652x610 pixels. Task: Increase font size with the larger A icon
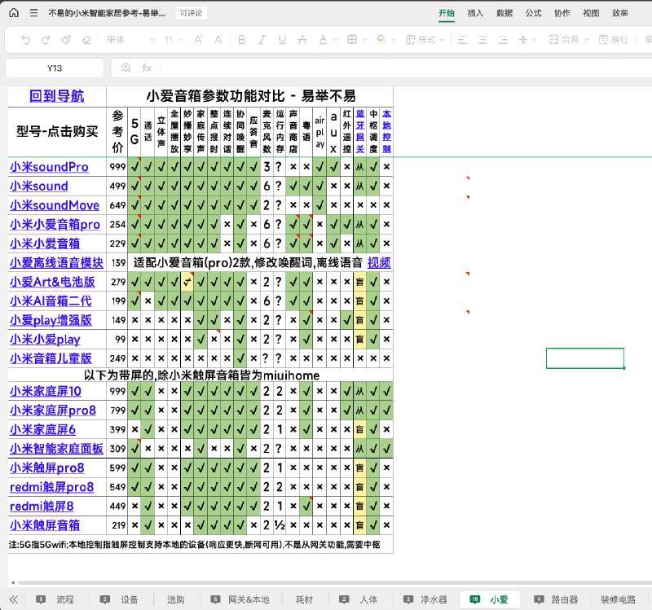[198, 40]
